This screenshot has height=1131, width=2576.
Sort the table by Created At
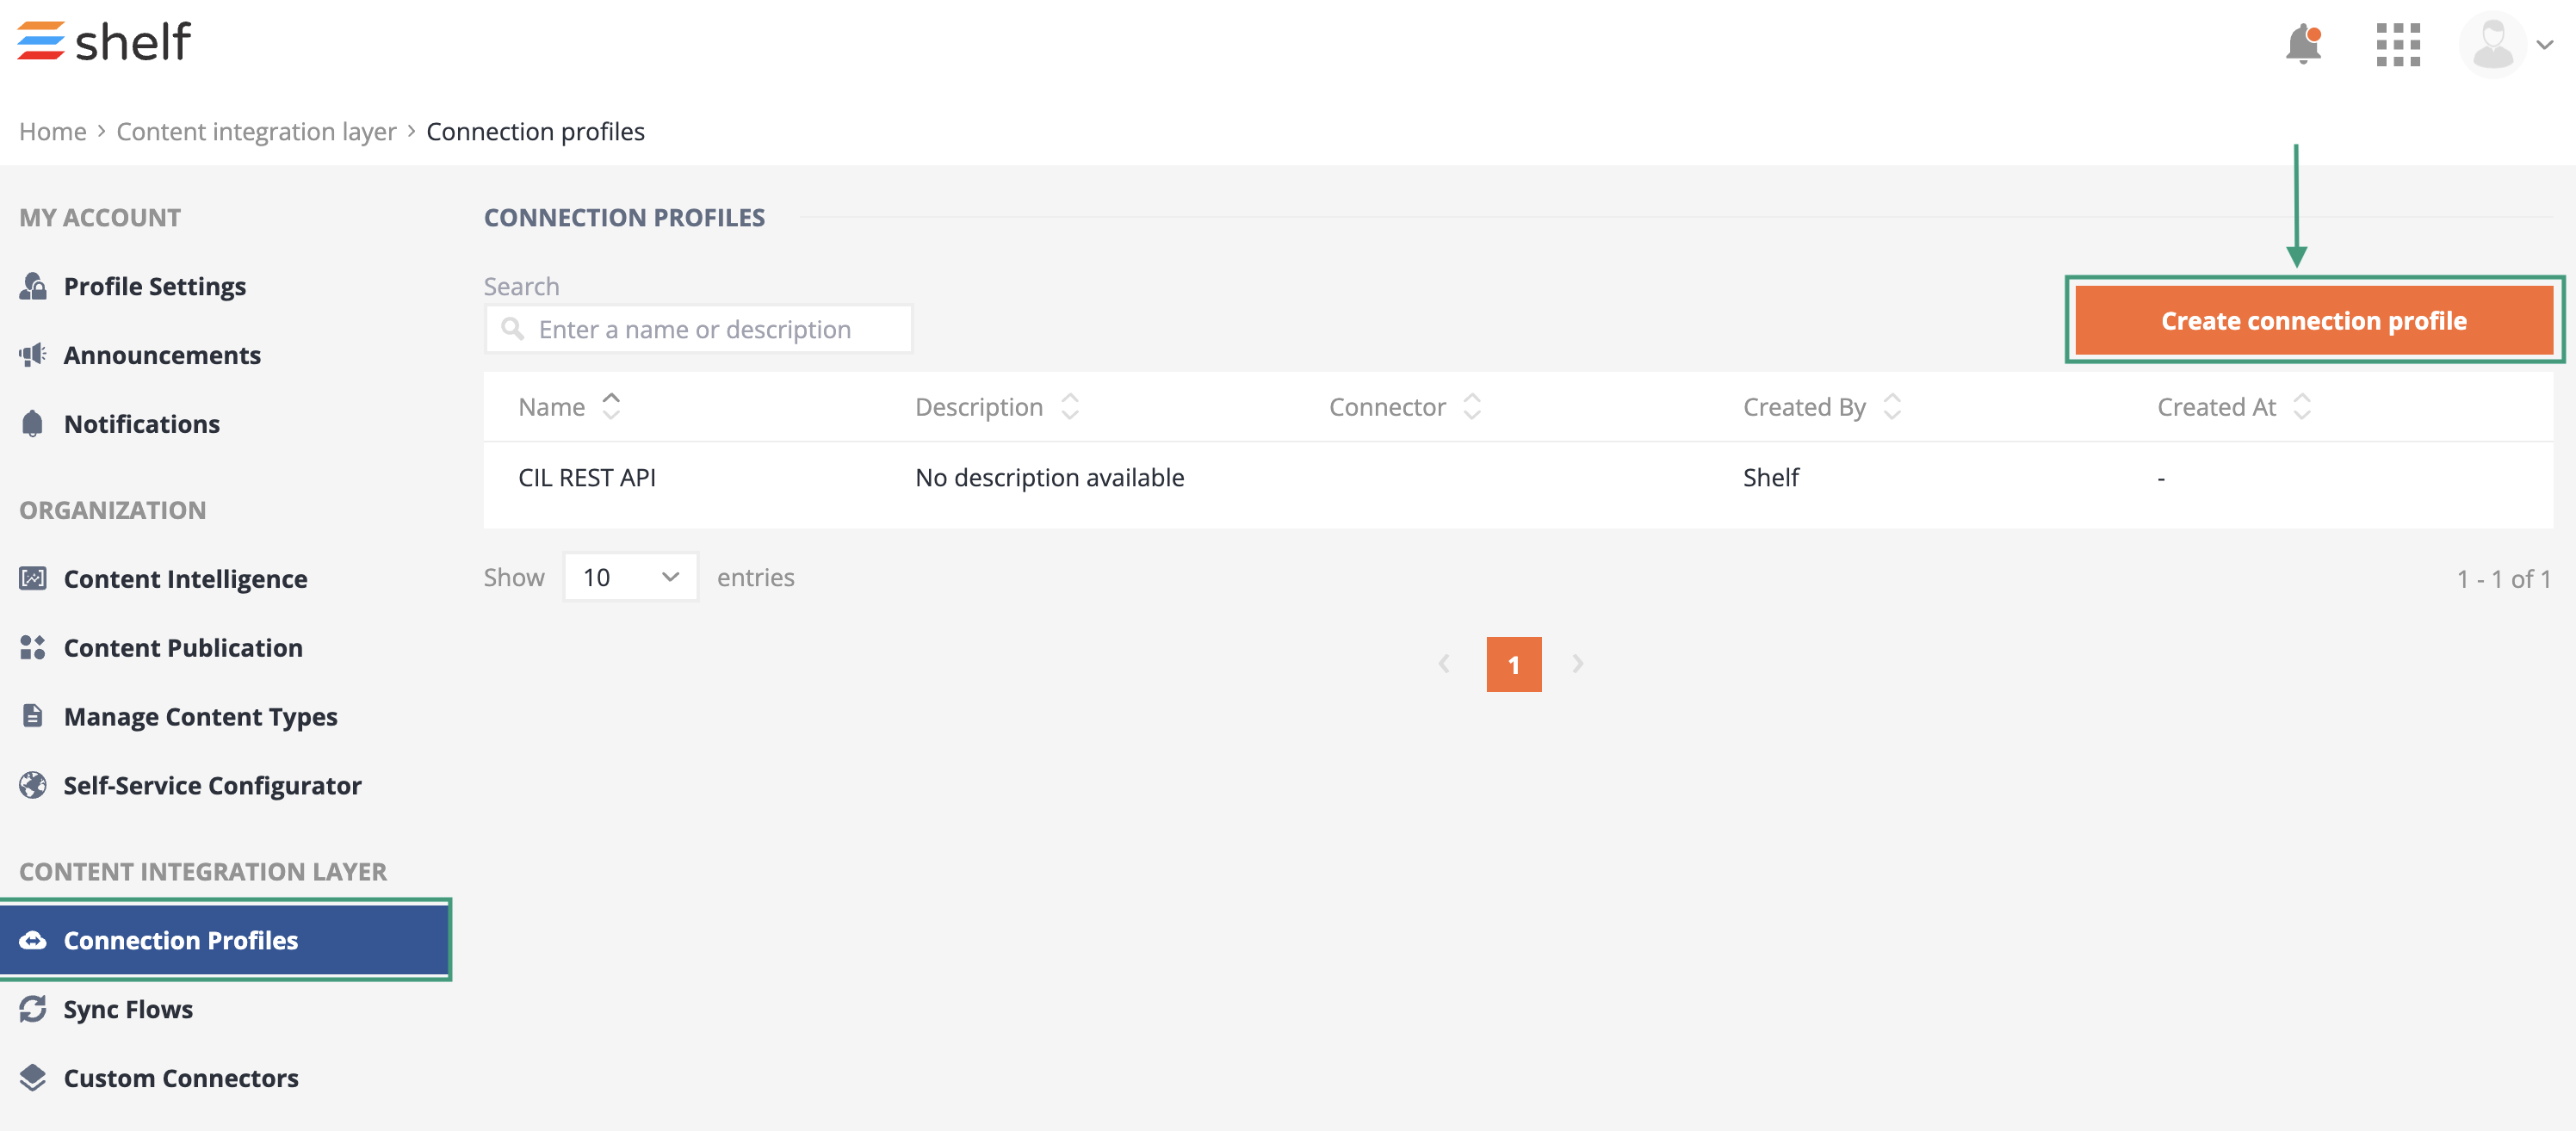2301,407
